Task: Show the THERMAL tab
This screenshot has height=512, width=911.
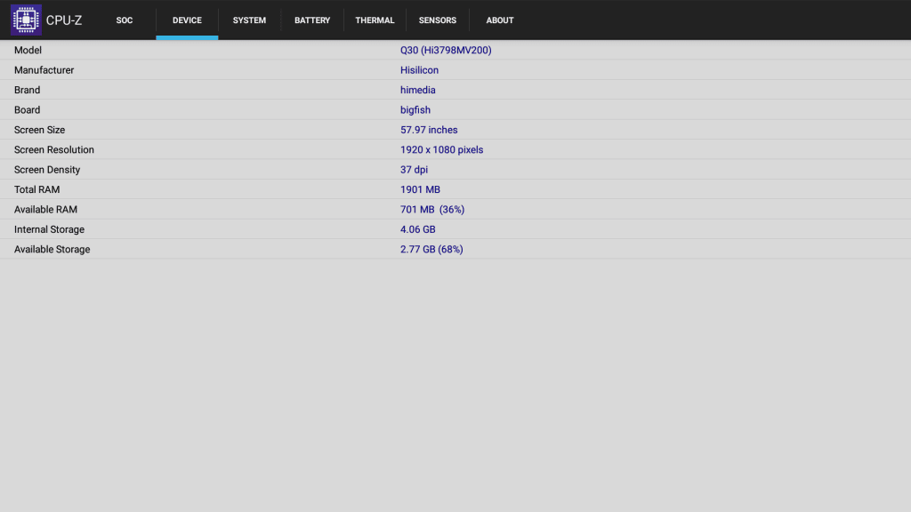Action: (x=375, y=20)
